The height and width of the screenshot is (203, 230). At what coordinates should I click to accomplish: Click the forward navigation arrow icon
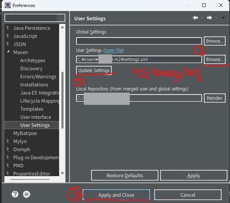pyautogui.click(x=209, y=18)
